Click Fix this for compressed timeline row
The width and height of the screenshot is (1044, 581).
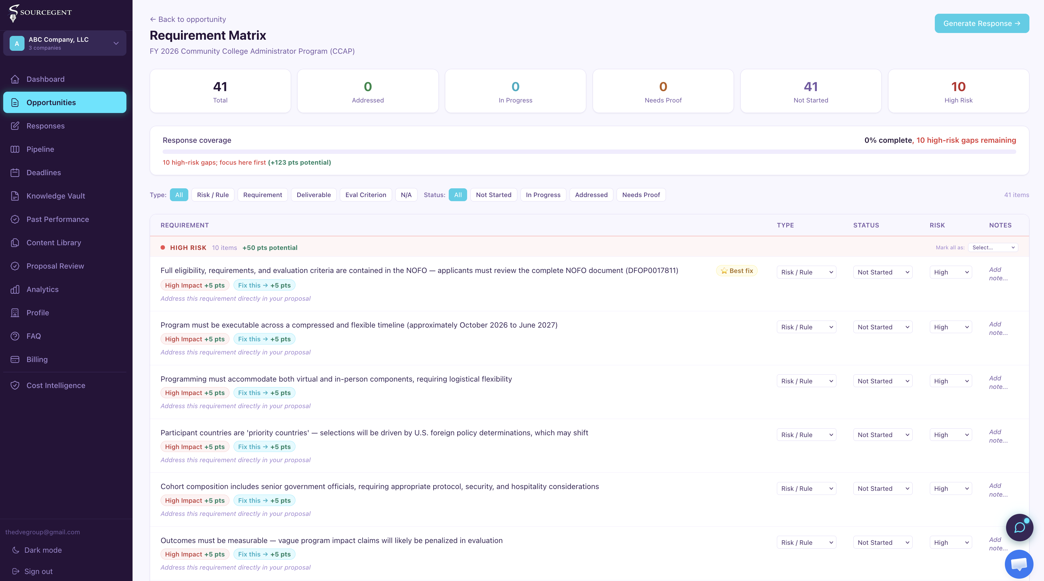[x=264, y=339]
